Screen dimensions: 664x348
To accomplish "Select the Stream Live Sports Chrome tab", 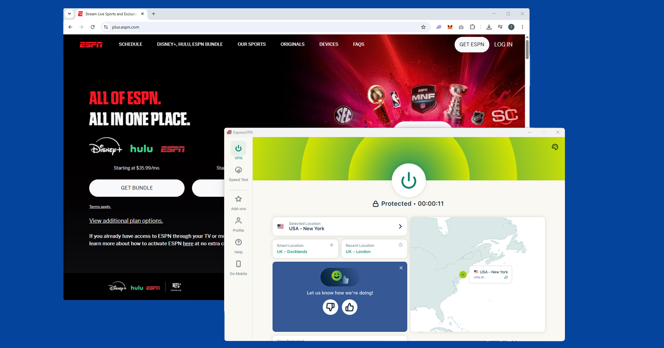I will (111, 14).
